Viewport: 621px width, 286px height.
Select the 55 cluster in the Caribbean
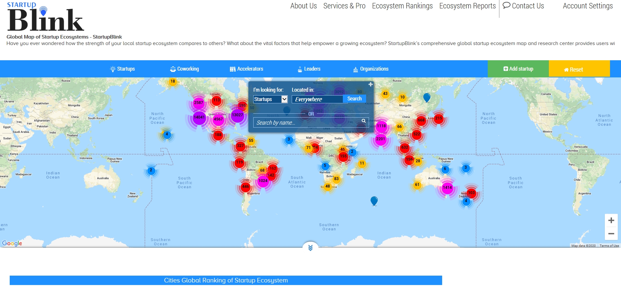click(251, 141)
